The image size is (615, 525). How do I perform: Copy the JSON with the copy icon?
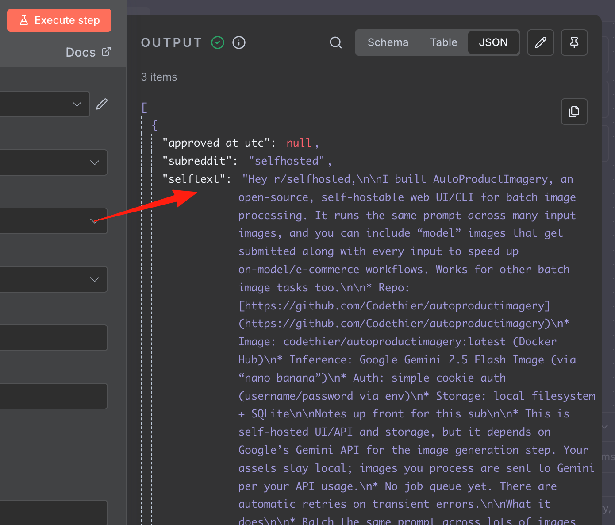coord(574,112)
